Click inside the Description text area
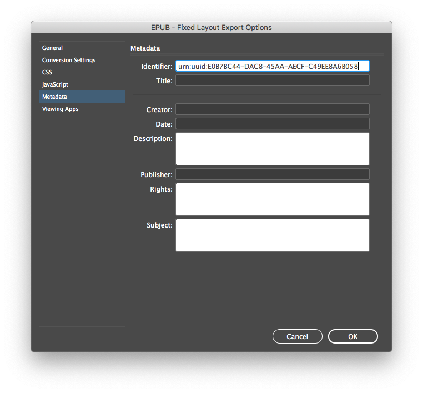 coord(272,149)
